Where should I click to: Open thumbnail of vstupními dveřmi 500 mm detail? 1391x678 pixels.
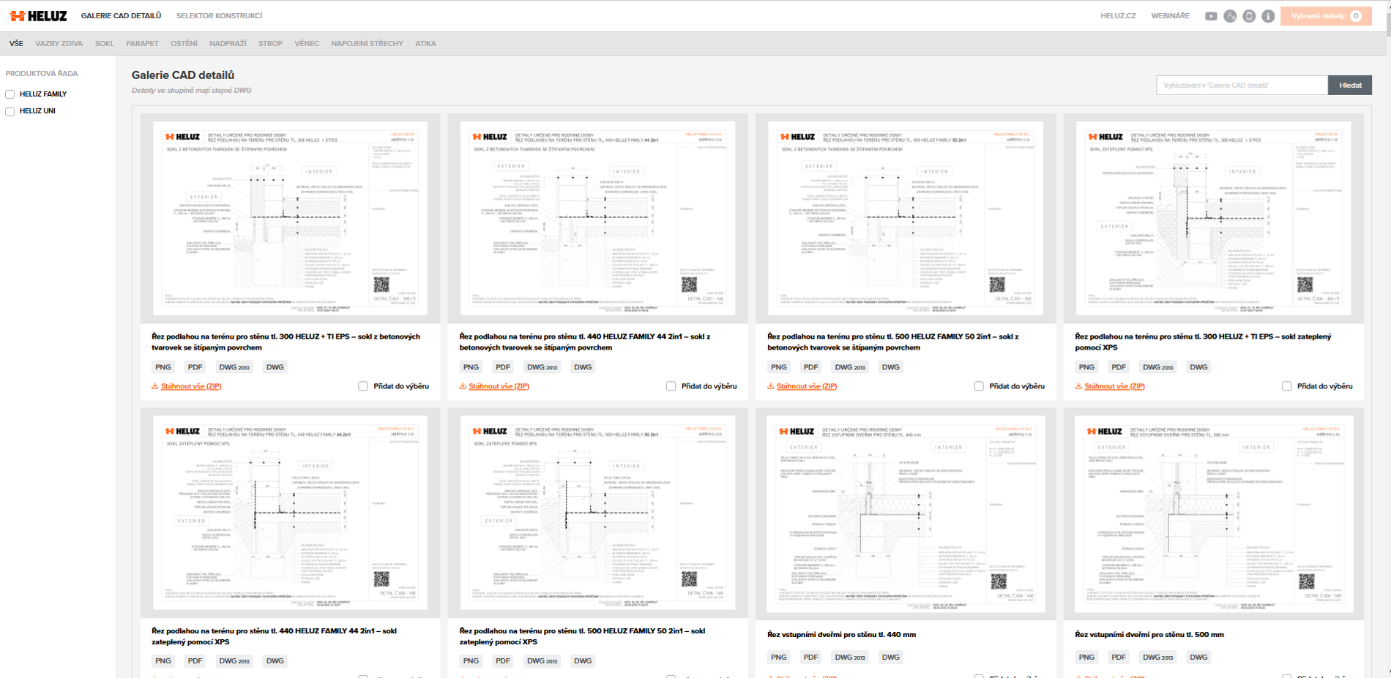click(x=1213, y=514)
